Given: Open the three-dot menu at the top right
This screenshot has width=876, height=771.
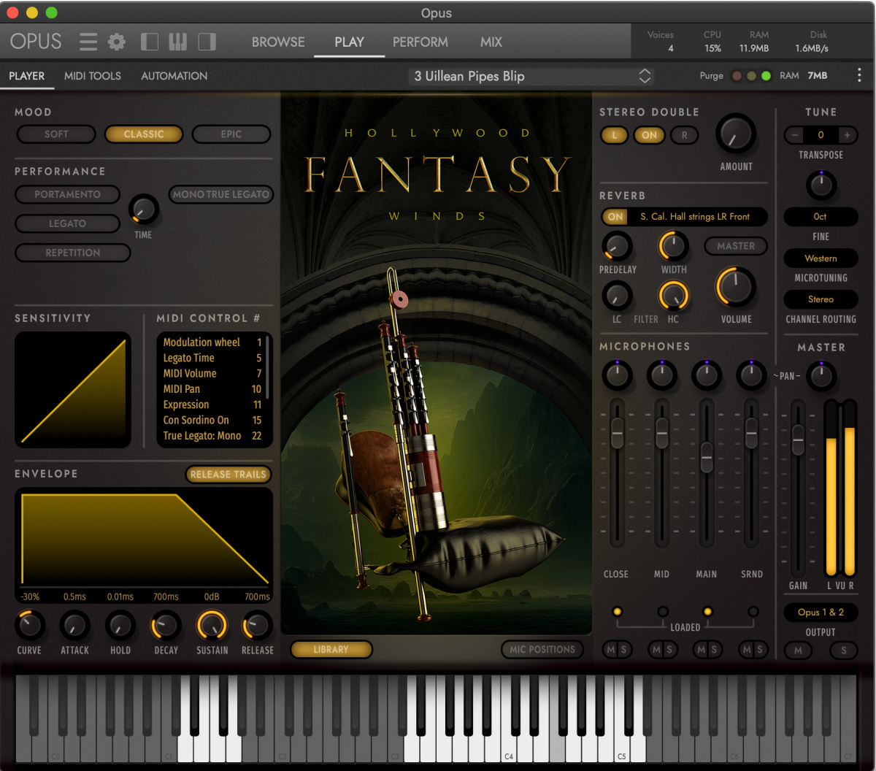Looking at the screenshot, I should click(859, 75).
